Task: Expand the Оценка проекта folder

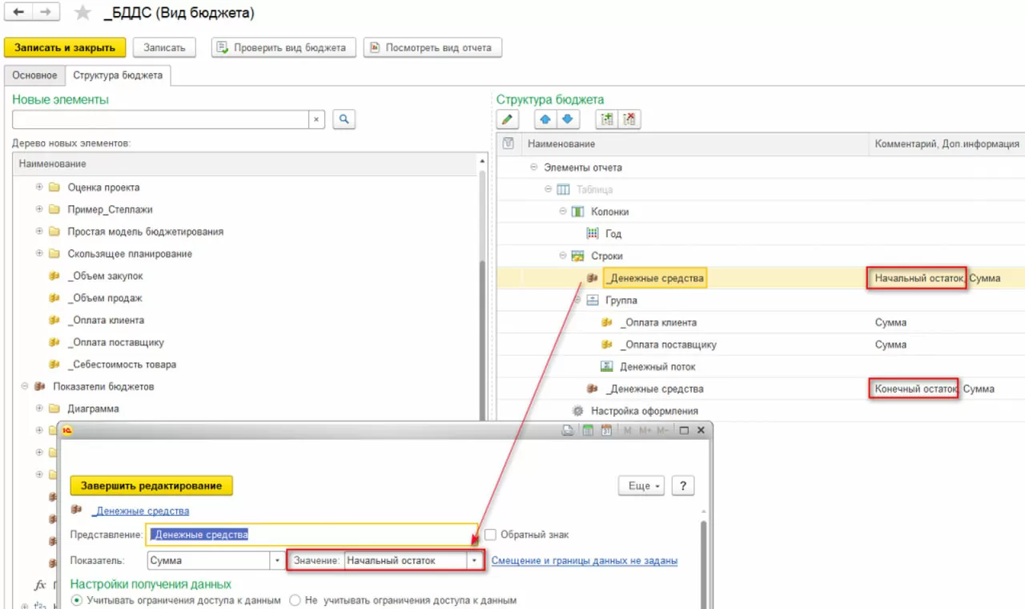Action: click(x=39, y=188)
